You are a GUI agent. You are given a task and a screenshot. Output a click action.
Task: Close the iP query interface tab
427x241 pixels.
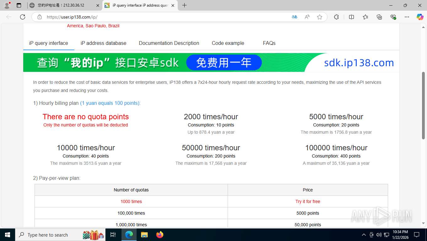(173, 5)
